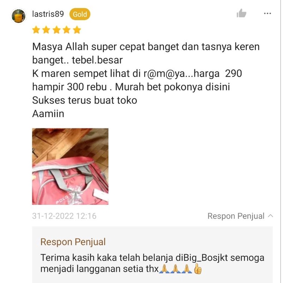Toggle the gray Respon Penjual label beside timestamp
The height and width of the screenshot is (283, 283).
[x=236, y=216]
